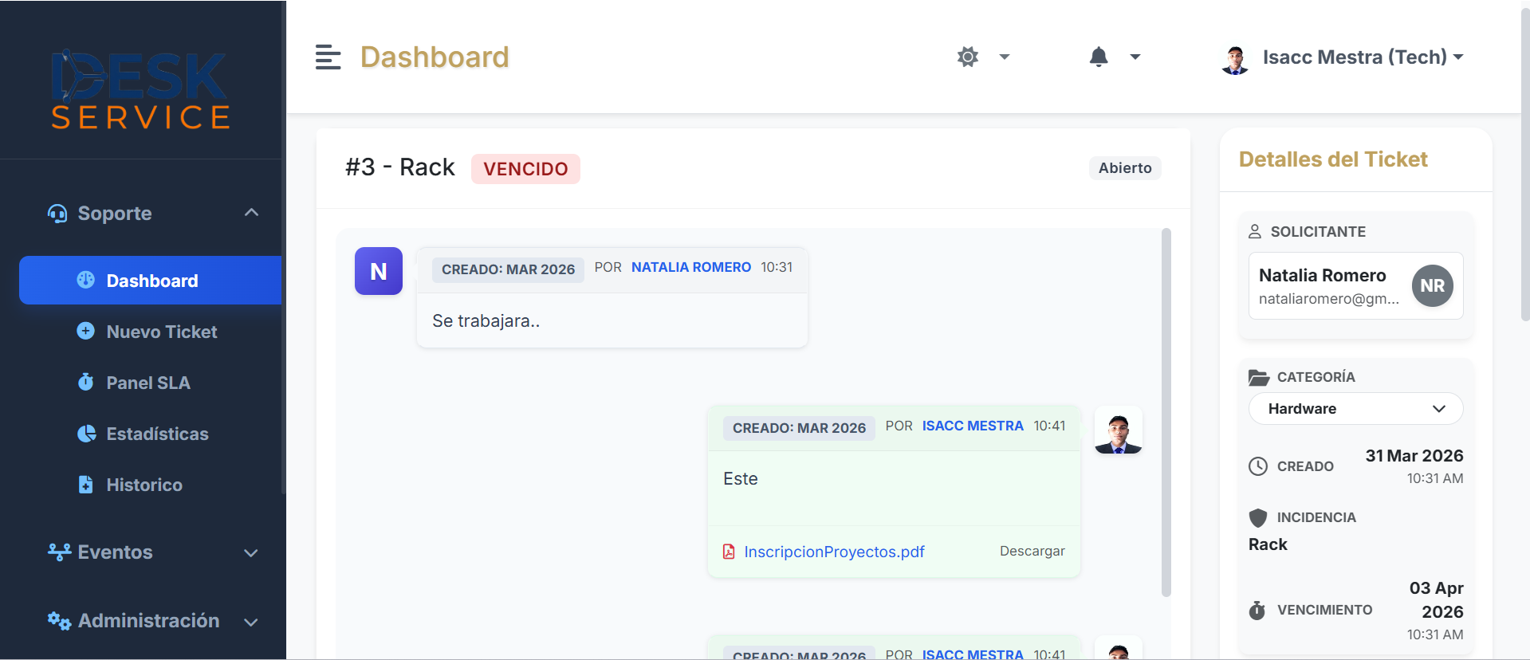Image resolution: width=1530 pixels, height=660 pixels.
Task: Open the Hardware category dropdown
Action: click(x=1355, y=409)
